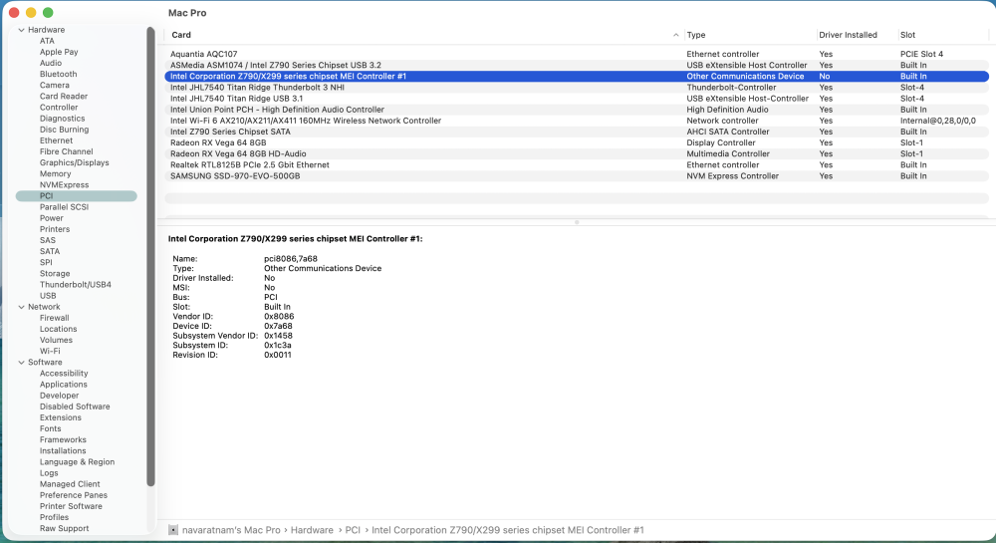Screen dimensions: 996x543
Task: Select Audio in the sidebar
Action: tap(51, 63)
